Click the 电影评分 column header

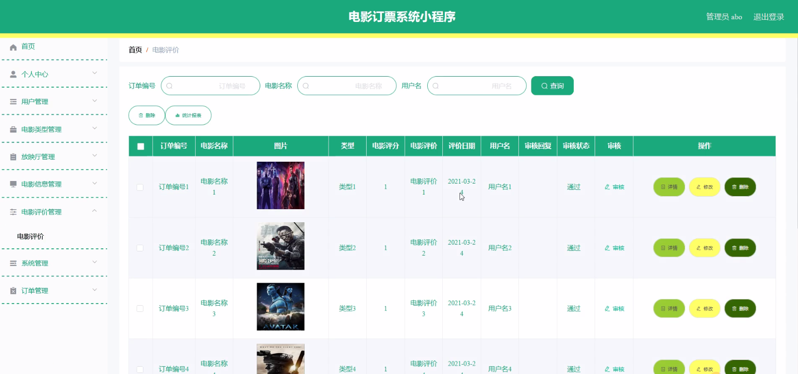385,146
